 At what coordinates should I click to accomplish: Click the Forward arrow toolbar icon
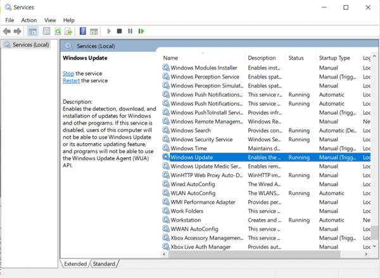(18, 31)
